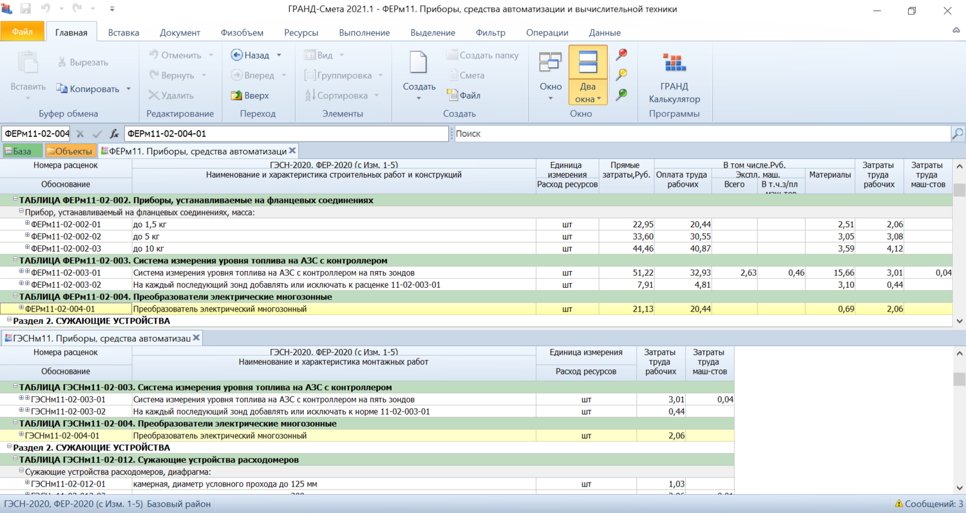Viewport: 966px width, 513px height.
Task: Close the ГЭСНм11 document tab
Action: 196,337
